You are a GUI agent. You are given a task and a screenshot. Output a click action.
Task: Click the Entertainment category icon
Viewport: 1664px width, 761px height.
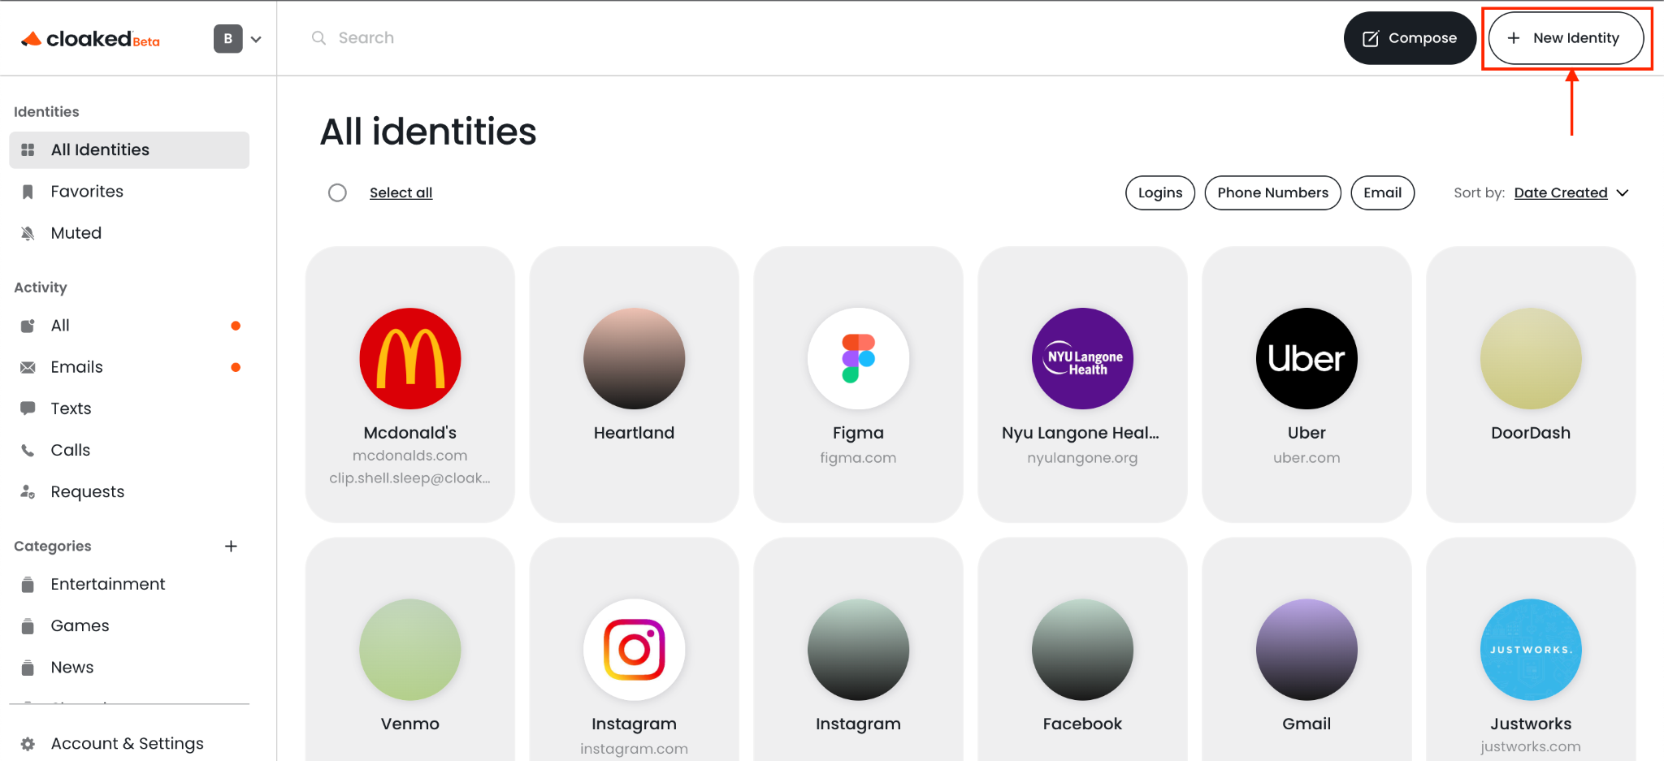[28, 584]
